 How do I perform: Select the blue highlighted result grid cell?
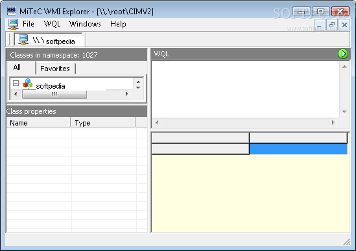click(298, 149)
